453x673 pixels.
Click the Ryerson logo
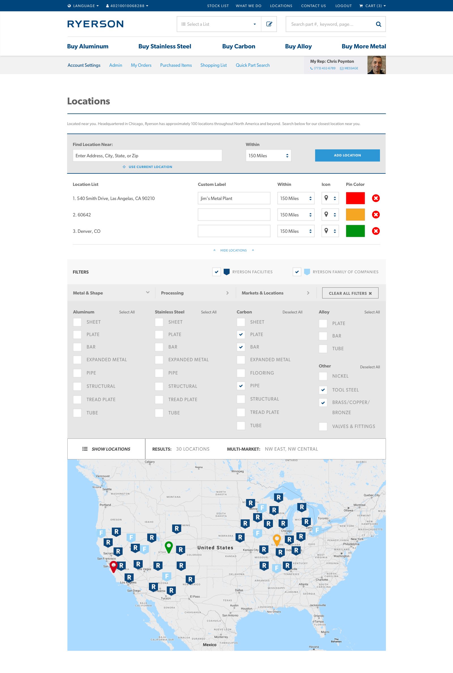tap(95, 24)
